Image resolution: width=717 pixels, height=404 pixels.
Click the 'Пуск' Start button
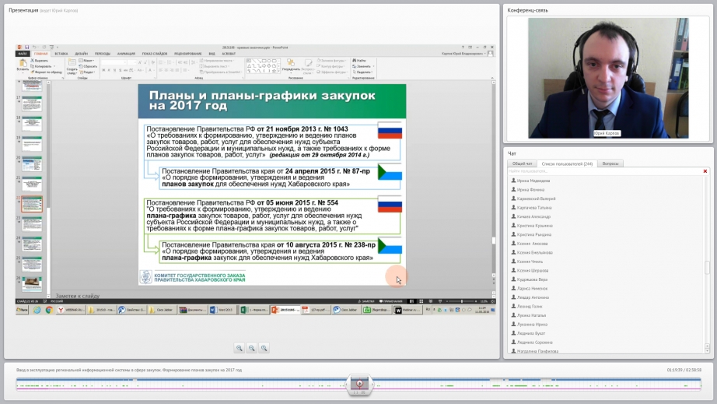[x=22, y=310]
